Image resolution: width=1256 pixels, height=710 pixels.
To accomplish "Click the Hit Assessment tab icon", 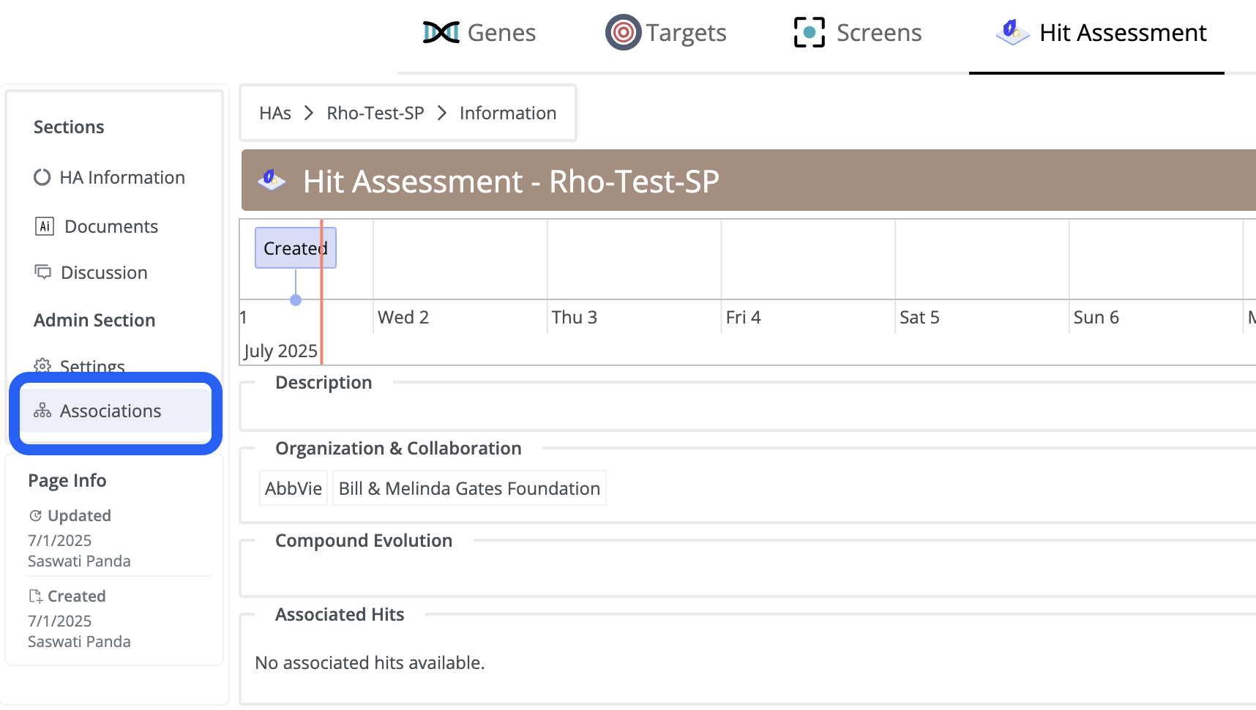I will click(x=1012, y=32).
